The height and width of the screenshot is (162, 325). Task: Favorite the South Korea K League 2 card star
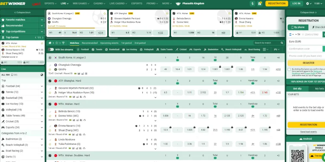(x=105, y=13)
